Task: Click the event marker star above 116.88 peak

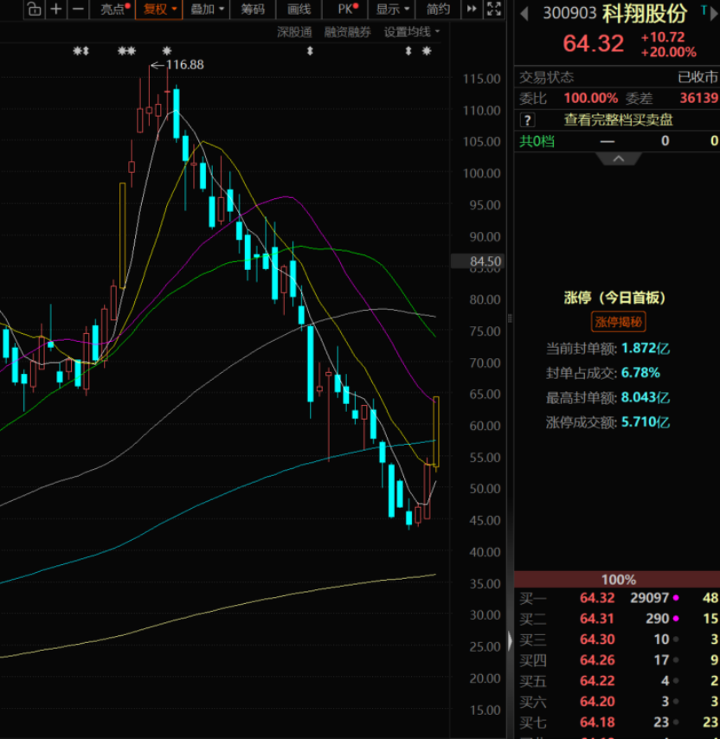Action: click(x=167, y=51)
